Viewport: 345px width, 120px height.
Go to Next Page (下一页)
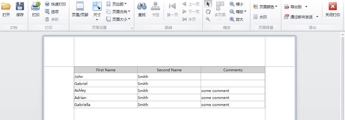pos(191,12)
